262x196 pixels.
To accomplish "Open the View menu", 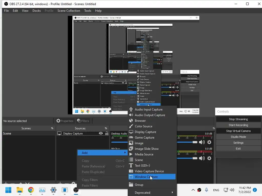I will (25, 11).
